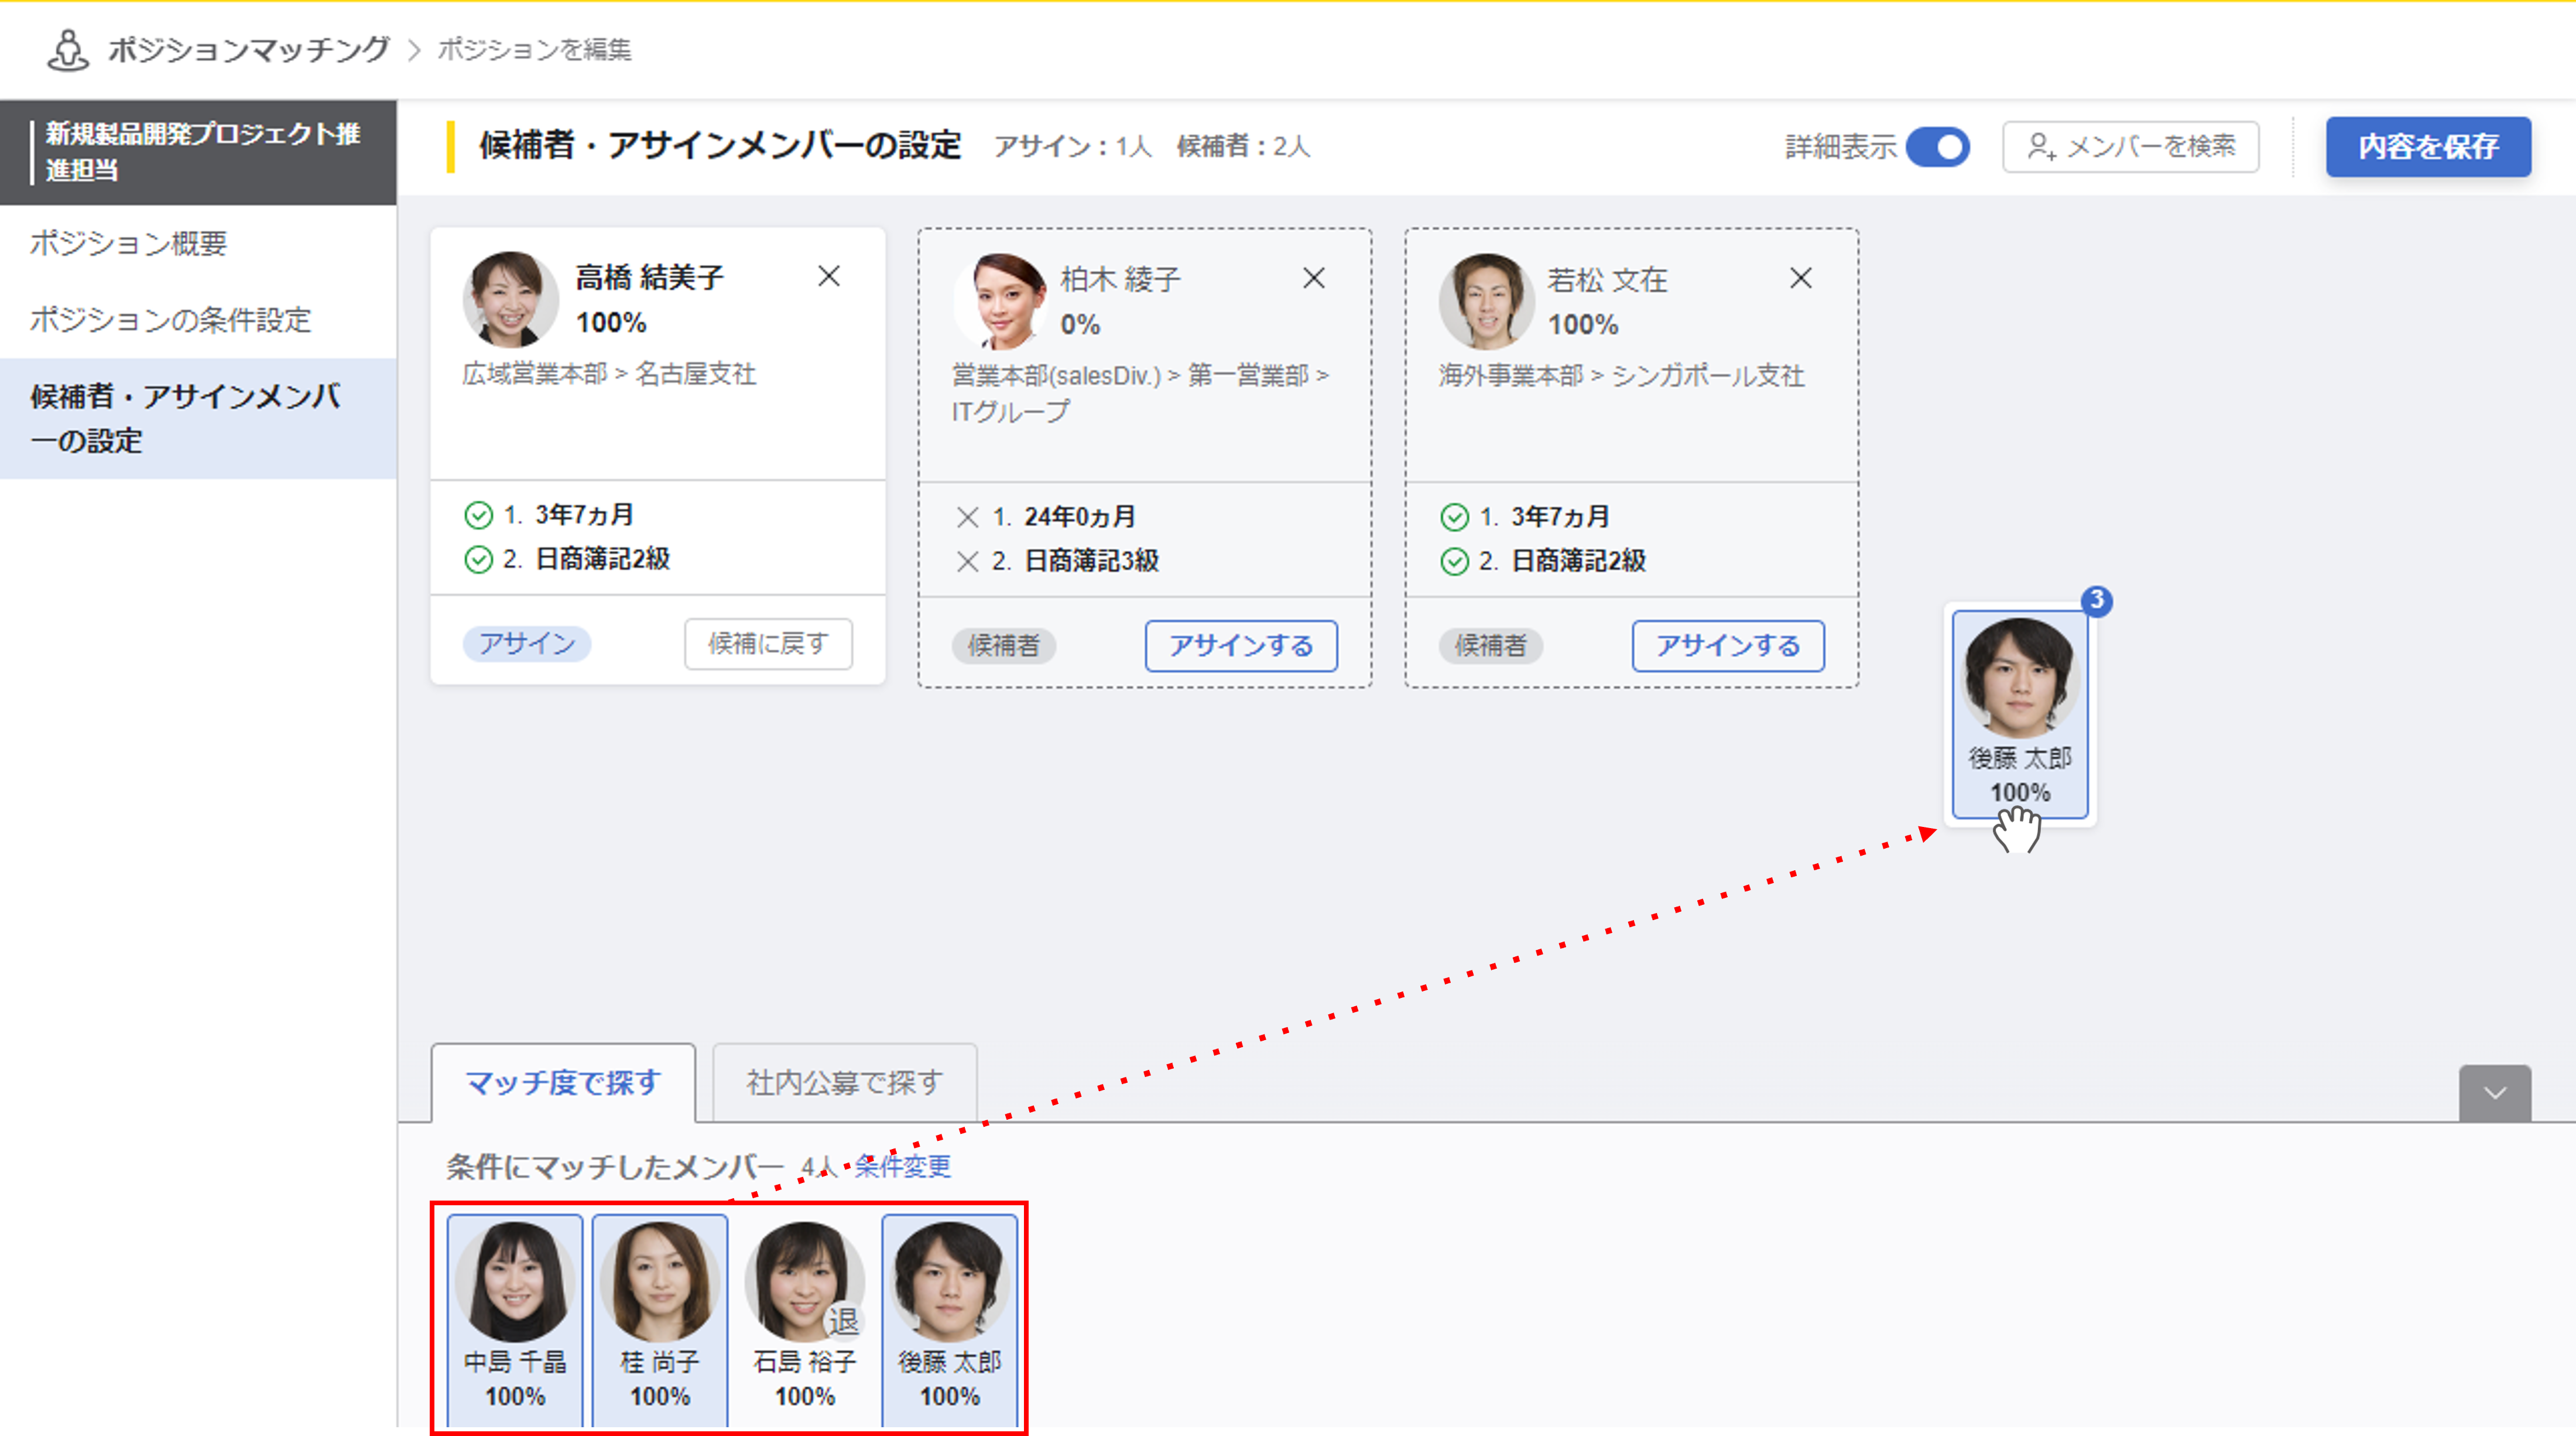
Task: Click アサインする for 若松 文在
Action: click(x=1728, y=646)
